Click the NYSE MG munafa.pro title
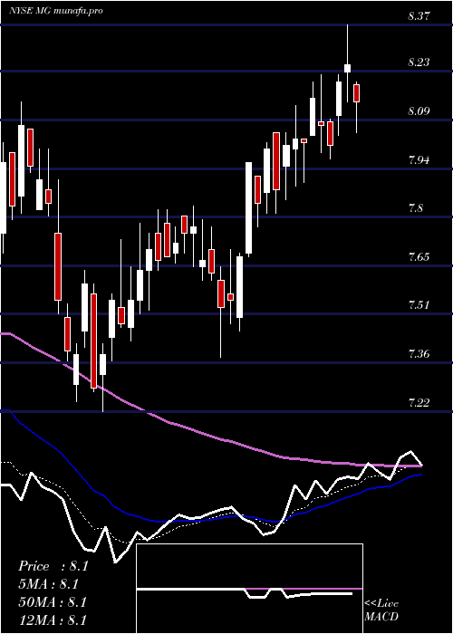 click(56, 10)
